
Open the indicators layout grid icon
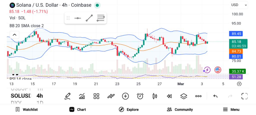click(x=96, y=96)
